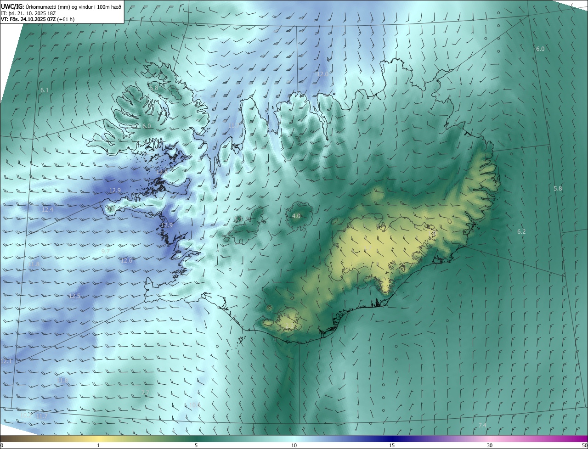Viewport: 588px width, 449px height.
Task: Select the 7.4 value label
Action: 482,426
